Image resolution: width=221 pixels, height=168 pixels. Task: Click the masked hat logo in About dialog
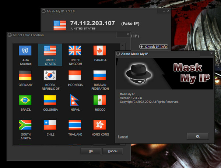point(139,74)
